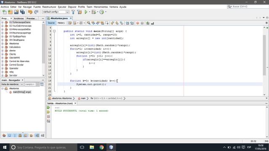This screenshot has height=151, width=269.
Task: Click Find Selection magnifier in editor toolbar
Action: tap(89, 23)
